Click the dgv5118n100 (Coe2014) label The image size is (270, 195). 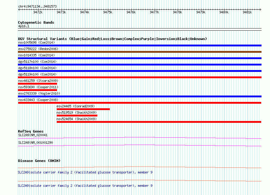[37, 68]
